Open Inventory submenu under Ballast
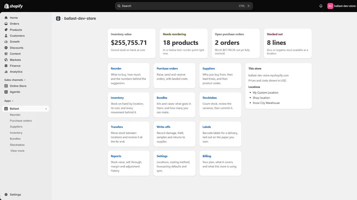Viewport: 357px width, 200px height. tap(16, 132)
